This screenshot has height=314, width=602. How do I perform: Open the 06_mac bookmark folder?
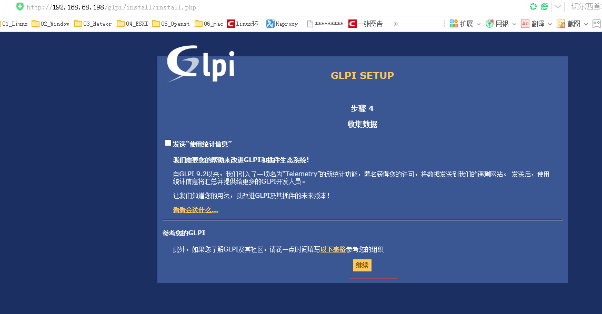click(209, 24)
